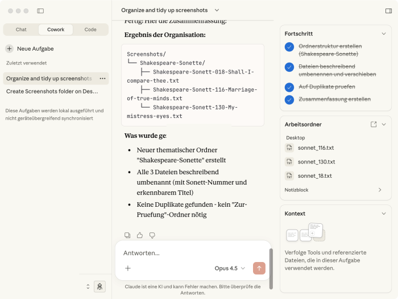This screenshot has width=398, height=299.
Task: Open Arbeitsordner in external window icon
Action: click(x=374, y=124)
